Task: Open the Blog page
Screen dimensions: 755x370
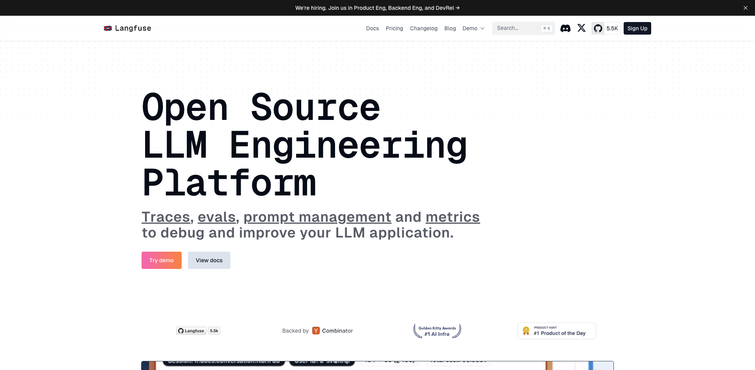Action: (450, 28)
